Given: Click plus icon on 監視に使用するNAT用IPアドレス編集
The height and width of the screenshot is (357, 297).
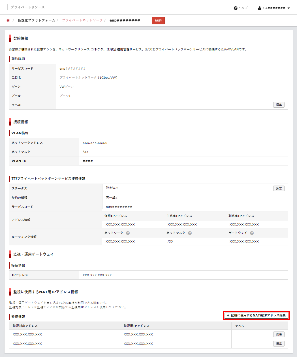Looking at the screenshot, I should (228, 315).
